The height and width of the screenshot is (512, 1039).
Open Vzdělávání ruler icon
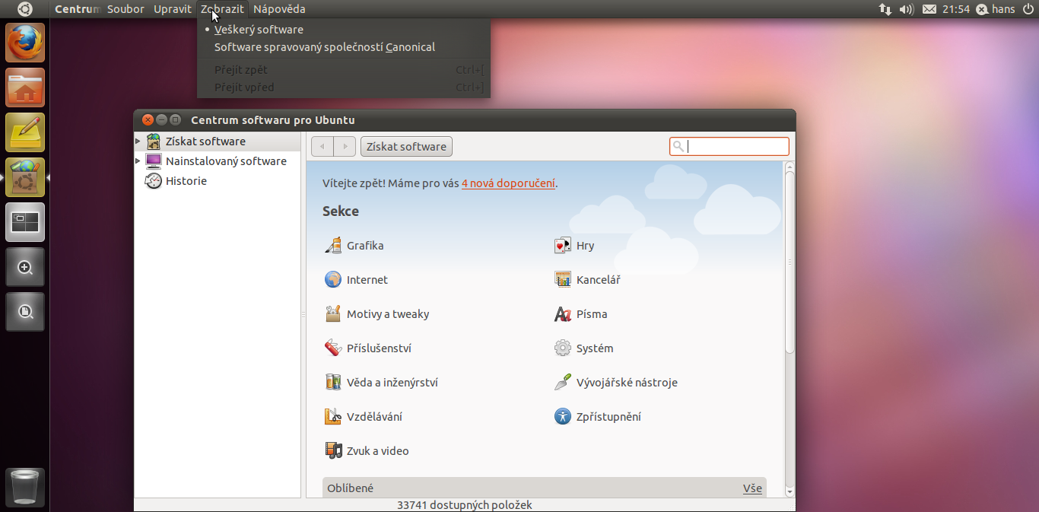click(333, 417)
